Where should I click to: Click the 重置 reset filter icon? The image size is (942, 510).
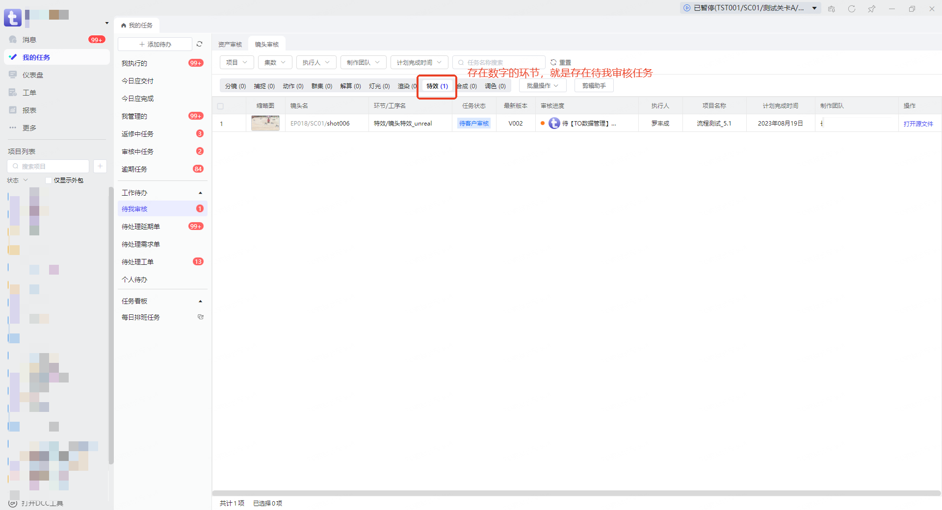pyautogui.click(x=553, y=62)
